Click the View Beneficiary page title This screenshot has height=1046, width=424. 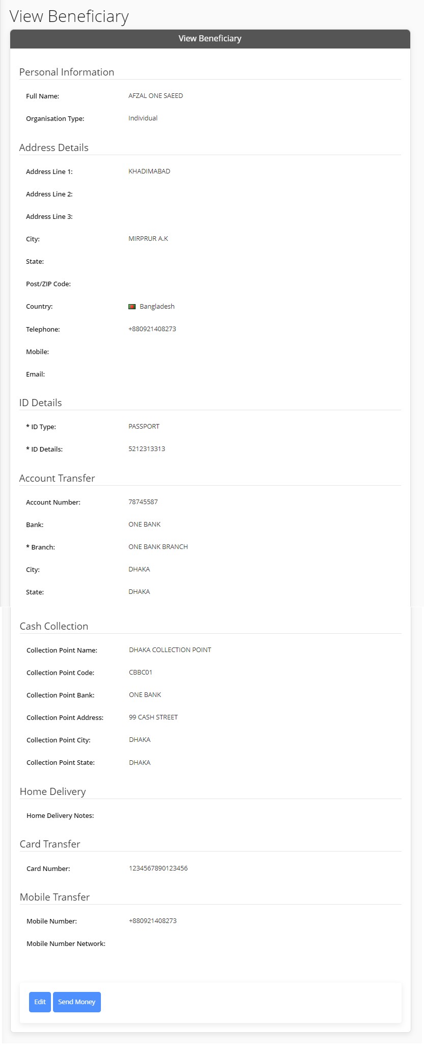tap(69, 16)
